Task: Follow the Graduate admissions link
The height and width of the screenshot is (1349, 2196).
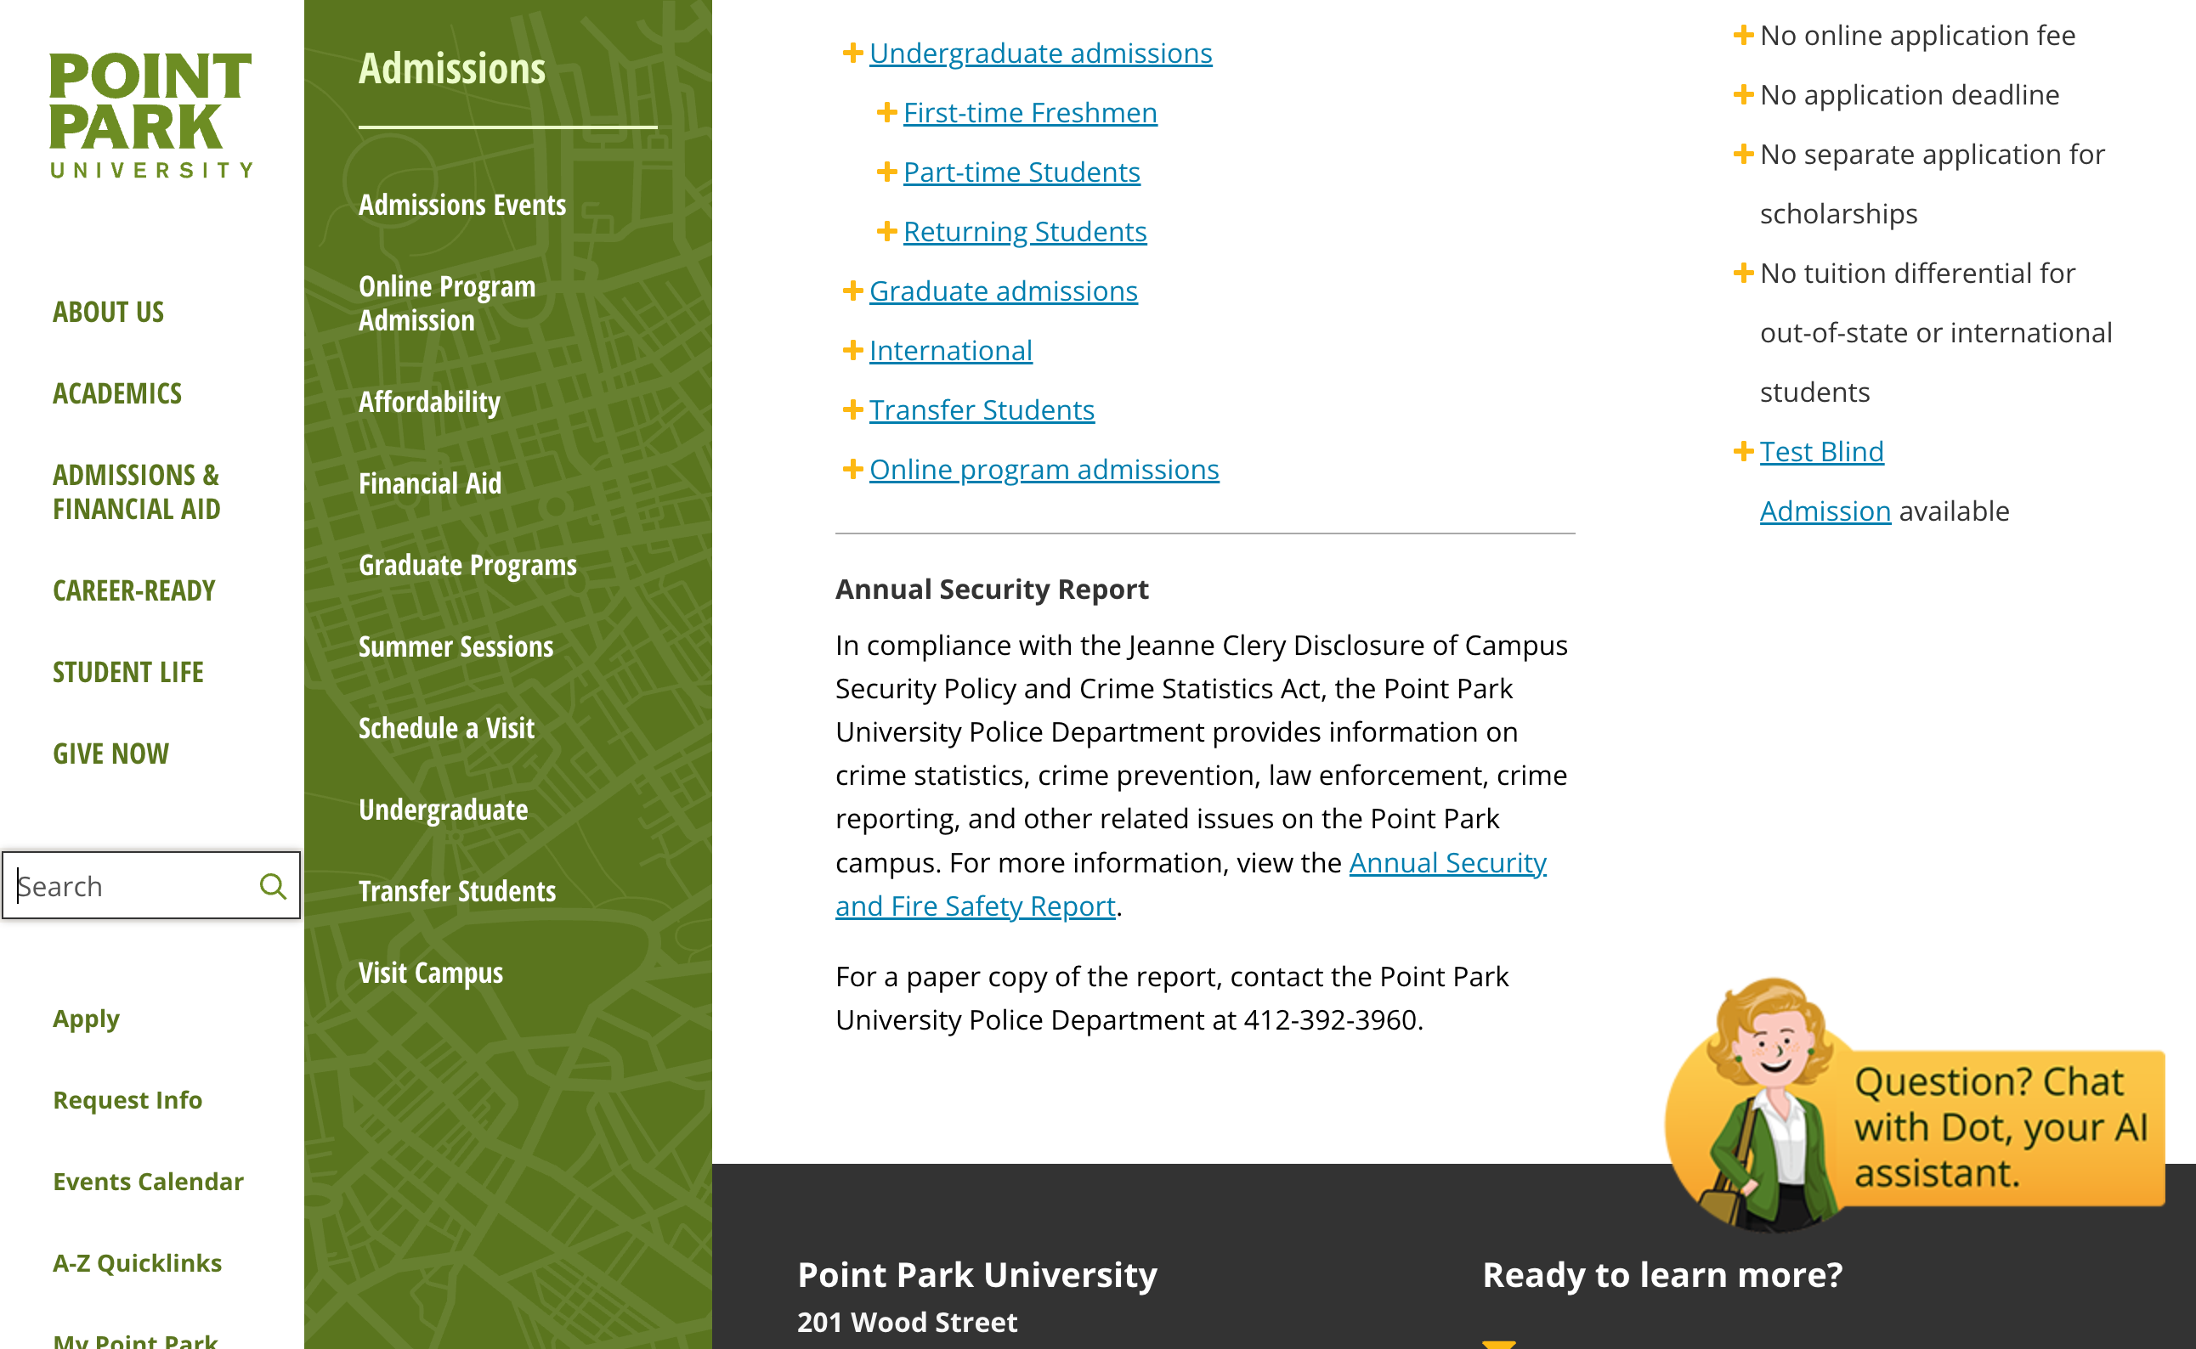Action: click(x=1003, y=291)
